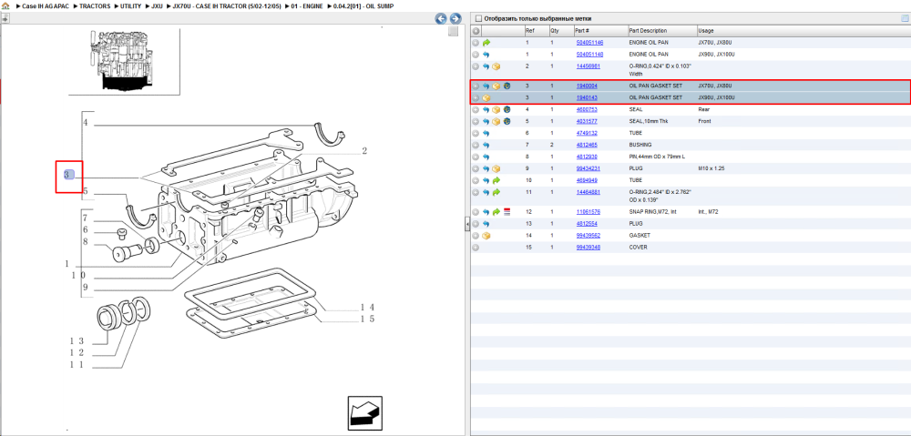Open part number 1940143 link

coord(586,97)
